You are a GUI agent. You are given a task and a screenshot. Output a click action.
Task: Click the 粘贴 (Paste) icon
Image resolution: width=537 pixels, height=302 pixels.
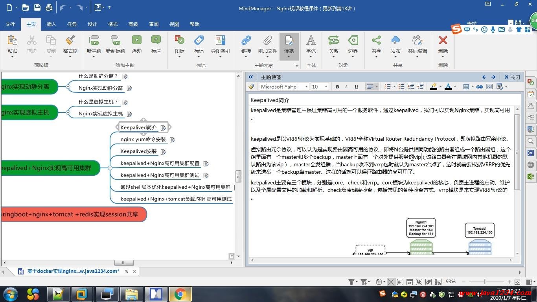pos(12,41)
